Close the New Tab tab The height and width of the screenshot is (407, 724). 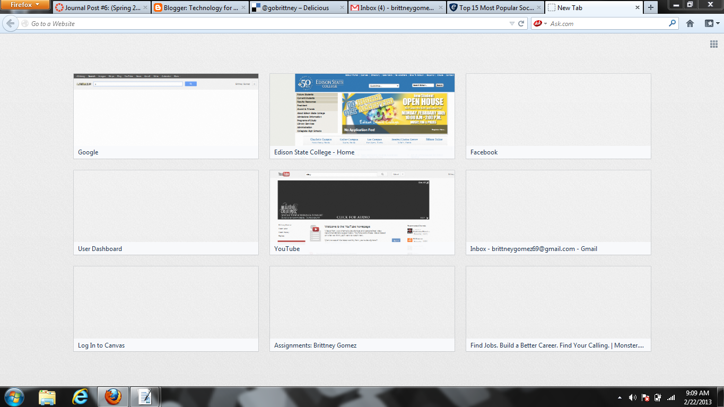638,8
